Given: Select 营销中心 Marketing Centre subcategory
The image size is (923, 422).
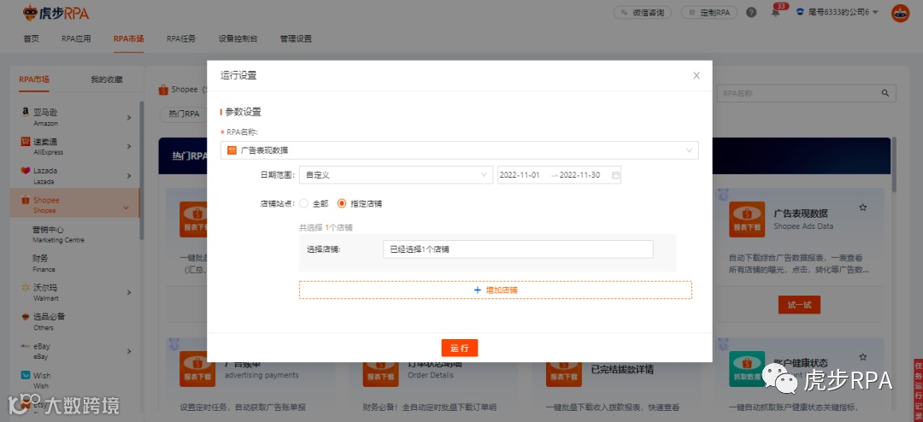Looking at the screenshot, I should pyautogui.click(x=58, y=234).
